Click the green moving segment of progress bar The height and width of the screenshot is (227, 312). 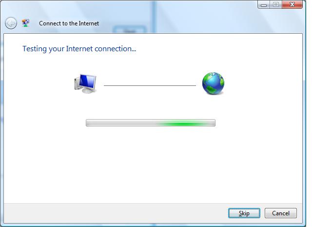182,124
